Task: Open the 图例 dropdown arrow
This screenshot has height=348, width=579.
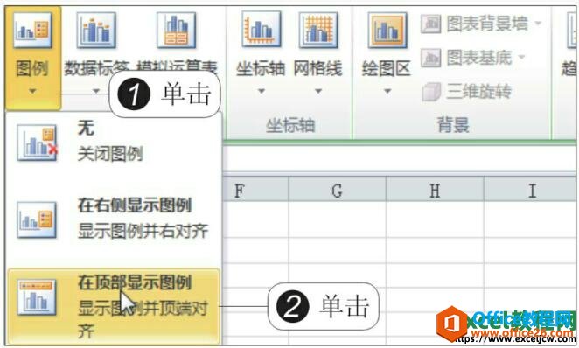Action: (32, 91)
